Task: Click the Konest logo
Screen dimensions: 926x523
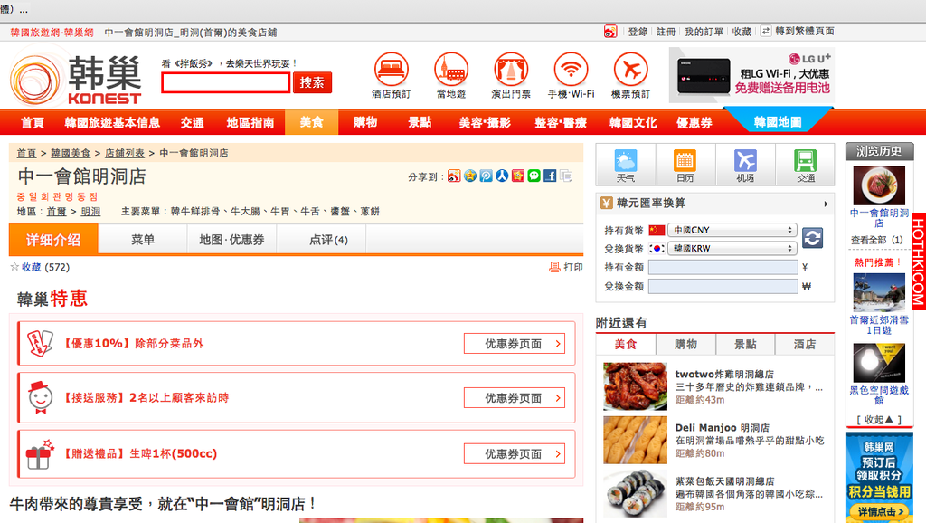Action: [x=76, y=79]
